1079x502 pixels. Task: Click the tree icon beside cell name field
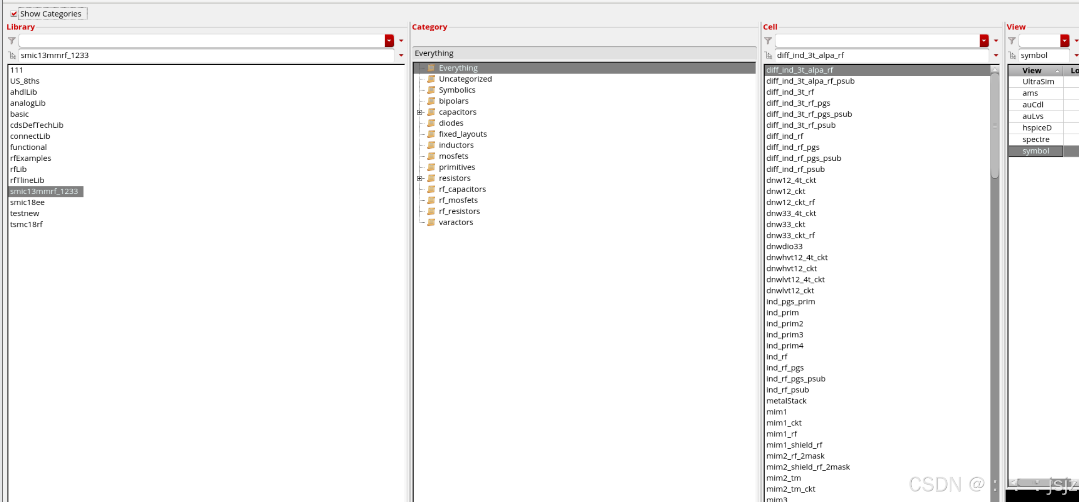pos(768,56)
